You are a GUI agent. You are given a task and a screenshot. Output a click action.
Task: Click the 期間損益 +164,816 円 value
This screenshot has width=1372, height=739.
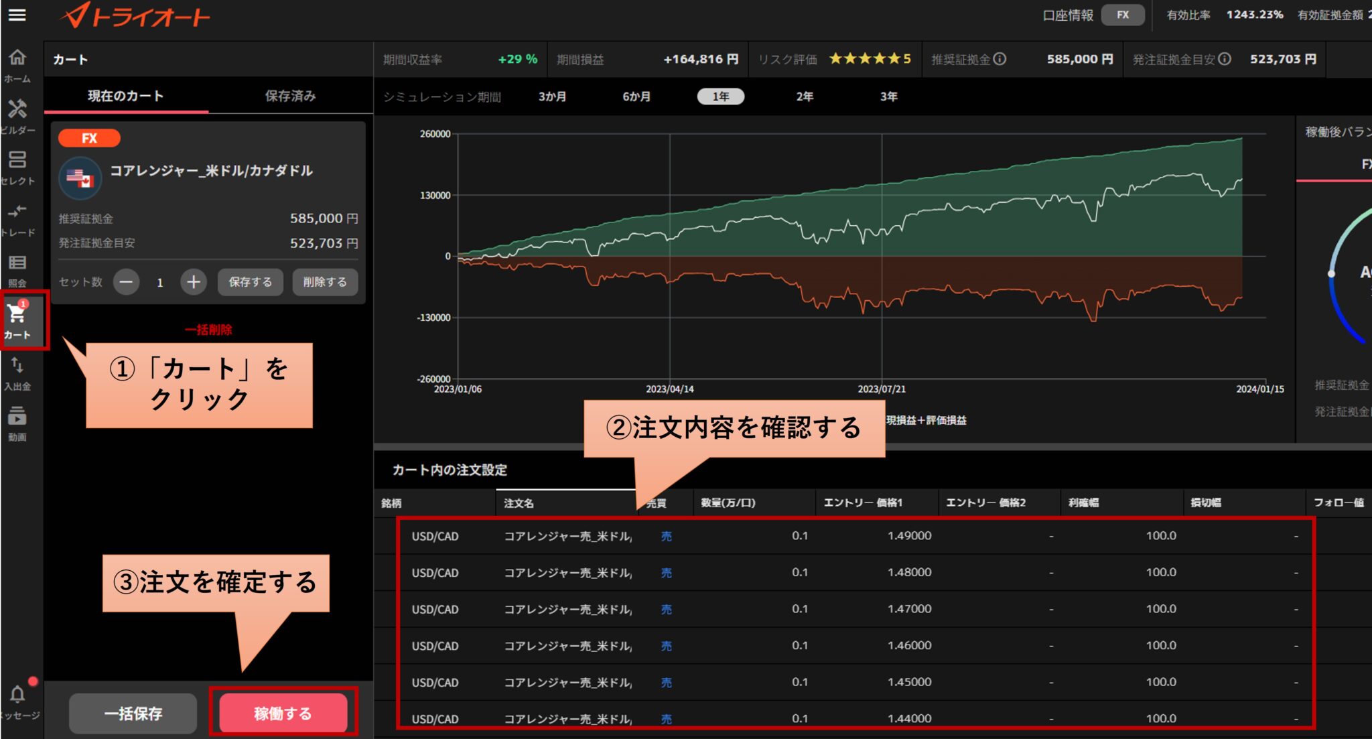pos(701,59)
